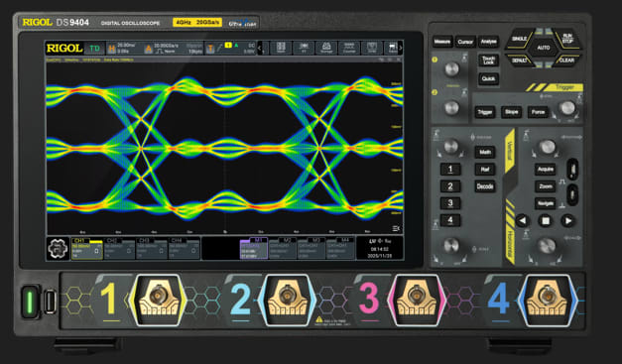Toggle the green power button
The width and height of the screenshot is (622, 364).
[x=30, y=302]
